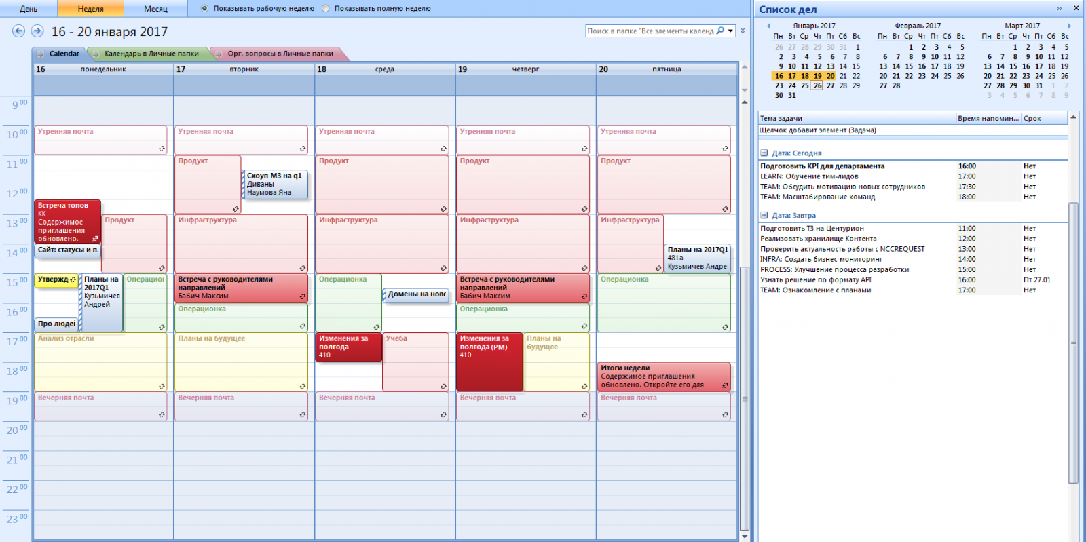Select Домены на нов event Wednesday
The image size is (1086, 542).
(416, 294)
